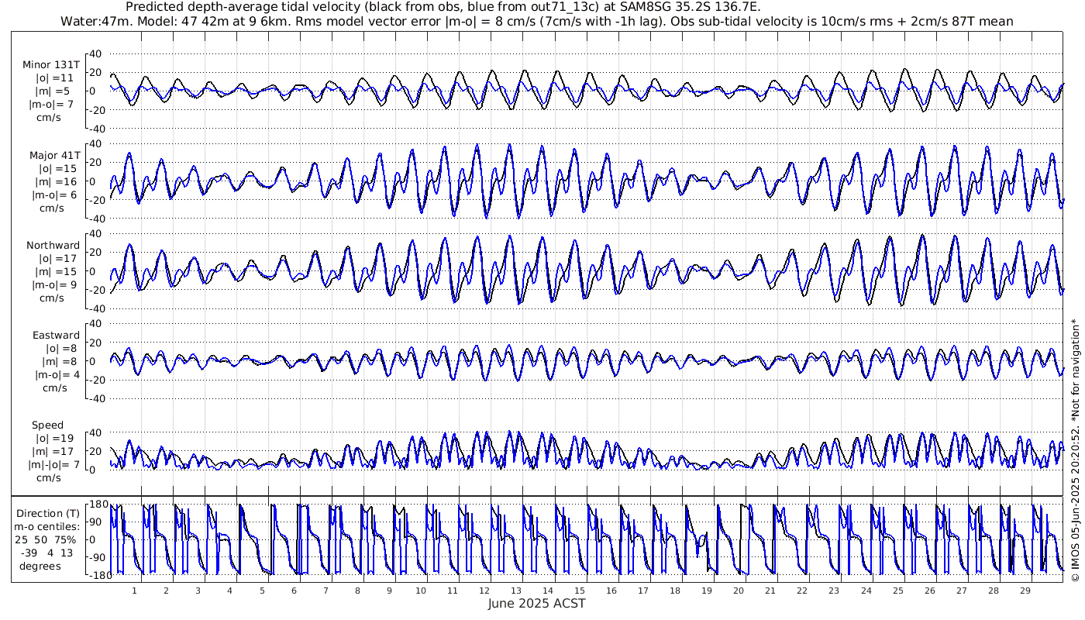Click day '19' on the date axis
The width and height of the screenshot is (1085, 620).
coord(707,591)
